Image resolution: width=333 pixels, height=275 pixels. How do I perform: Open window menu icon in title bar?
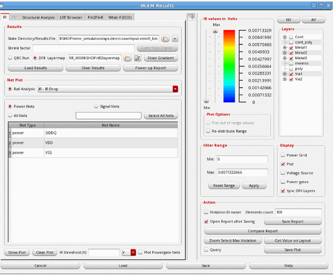pos(3,6)
